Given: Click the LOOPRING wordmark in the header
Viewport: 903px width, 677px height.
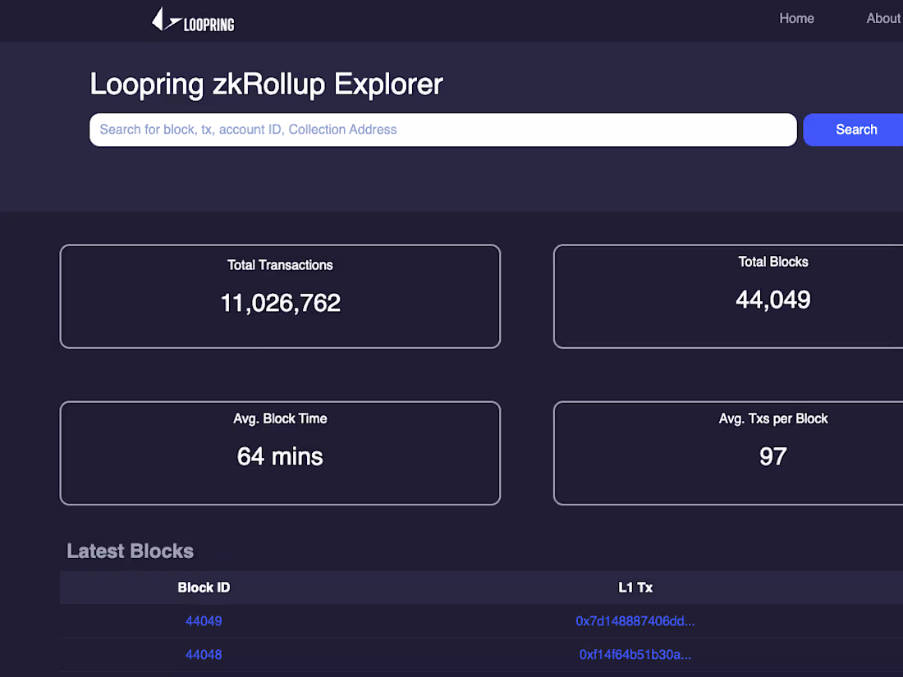Looking at the screenshot, I should (209, 21).
